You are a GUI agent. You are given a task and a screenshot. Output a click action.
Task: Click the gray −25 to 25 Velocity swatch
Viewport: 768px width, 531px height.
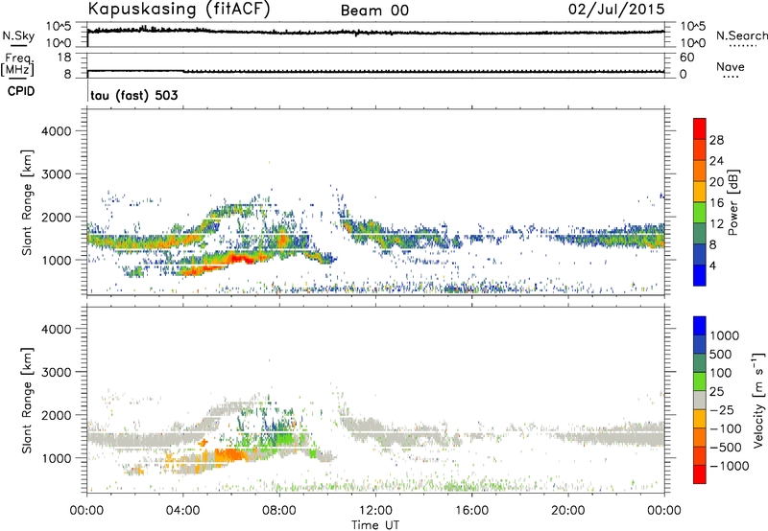(700, 400)
